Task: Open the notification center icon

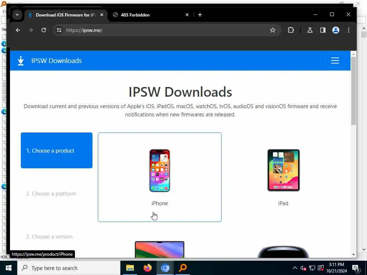Action: click(356, 268)
